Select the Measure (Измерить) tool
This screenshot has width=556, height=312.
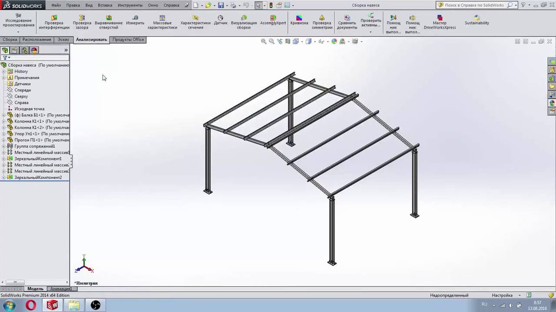135,20
